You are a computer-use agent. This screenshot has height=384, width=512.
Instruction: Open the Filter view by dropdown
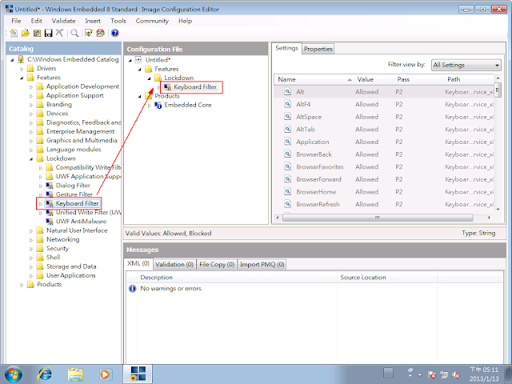click(x=466, y=65)
